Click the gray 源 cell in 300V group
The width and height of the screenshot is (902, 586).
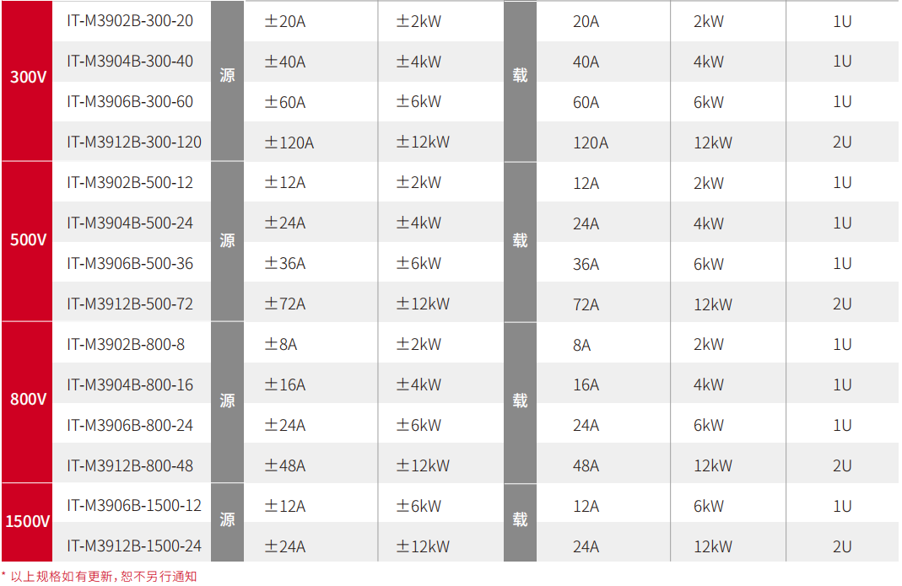(227, 80)
